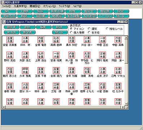Select the 観月 ありさ icon
The image size is (143, 130).
(10, 70)
